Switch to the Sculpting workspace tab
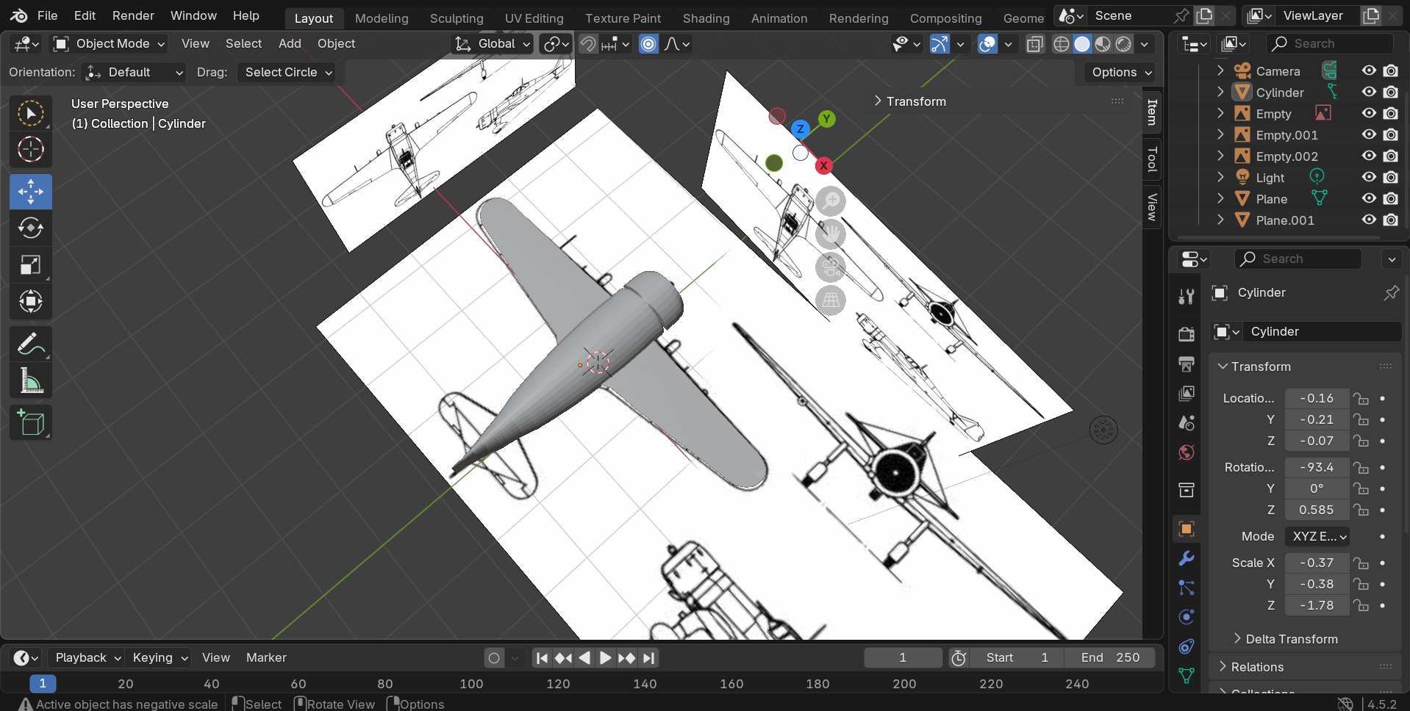This screenshot has height=711, width=1410. [x=457, y=18]
